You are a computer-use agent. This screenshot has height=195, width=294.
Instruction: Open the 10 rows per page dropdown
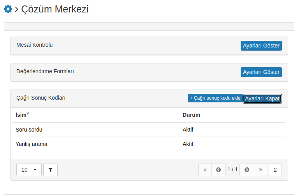tap(29, 170)
